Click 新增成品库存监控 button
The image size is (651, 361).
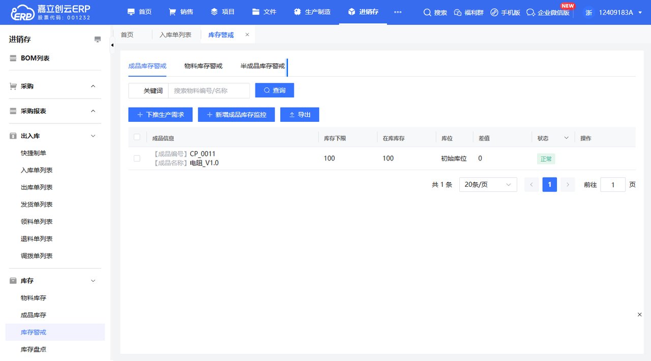[236, 115]
